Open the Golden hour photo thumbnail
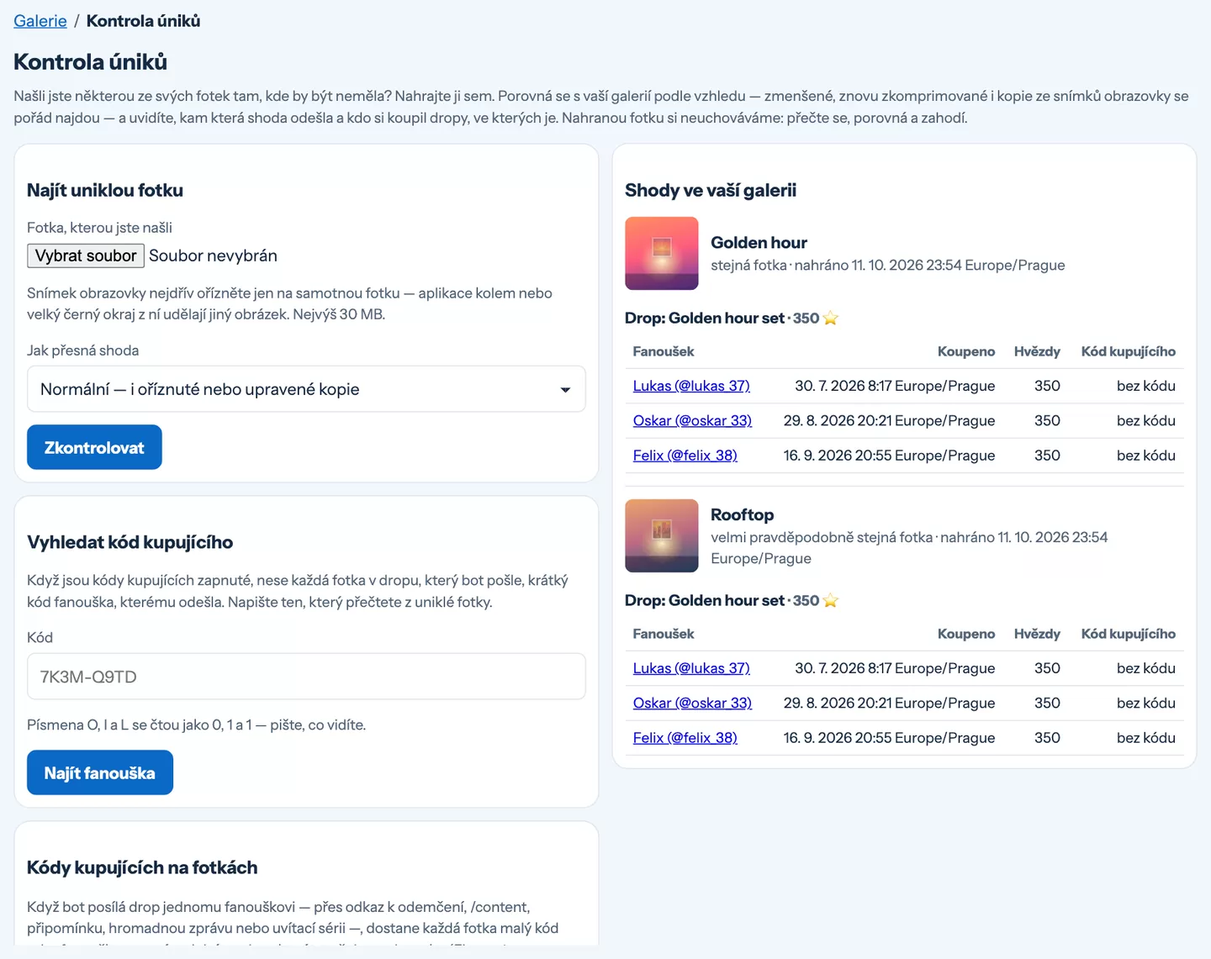The height and width of the screenshot is (959, 1211). coord(662,254)
